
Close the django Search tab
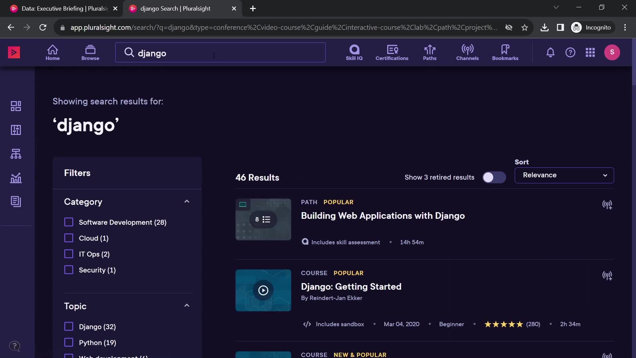(234, 9)
